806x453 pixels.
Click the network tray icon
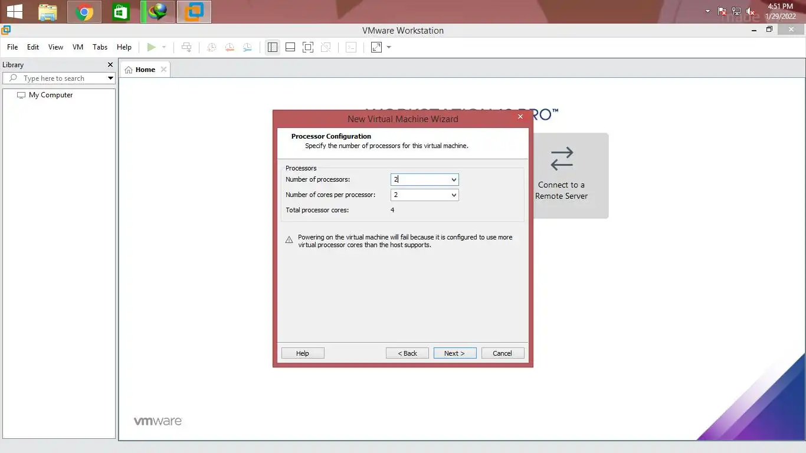736,11
